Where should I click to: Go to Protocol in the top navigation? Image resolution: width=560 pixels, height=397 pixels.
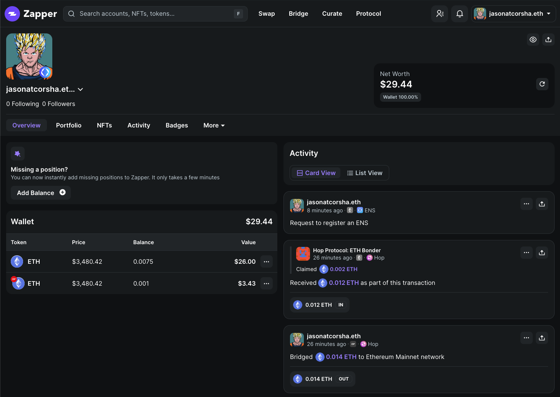[x=368, y=14]
